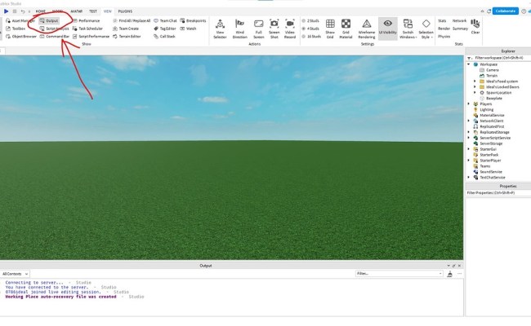Open the Selection Style dropdown
Screen dimensions: 531x326
(x=426, y=29)
